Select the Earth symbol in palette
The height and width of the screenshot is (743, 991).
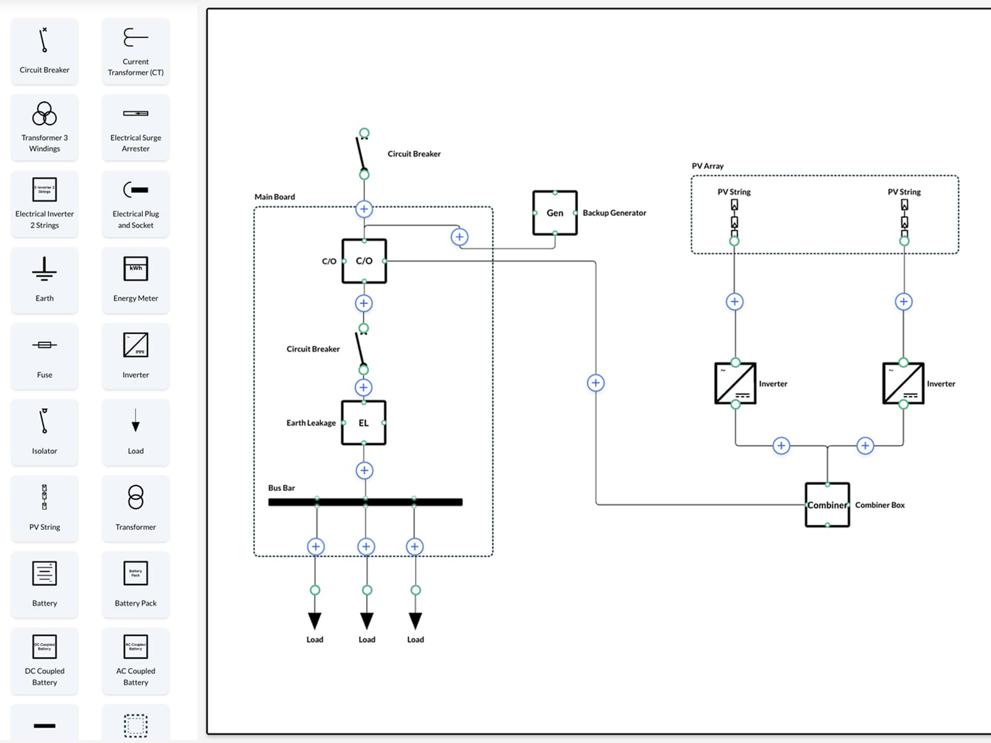pos(45,280)
